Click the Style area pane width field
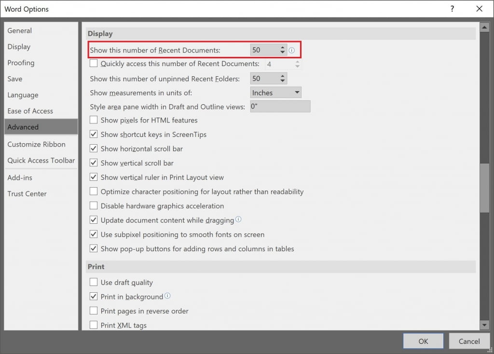The width and height of the screenshot is (494, 354). coord(280,107)
